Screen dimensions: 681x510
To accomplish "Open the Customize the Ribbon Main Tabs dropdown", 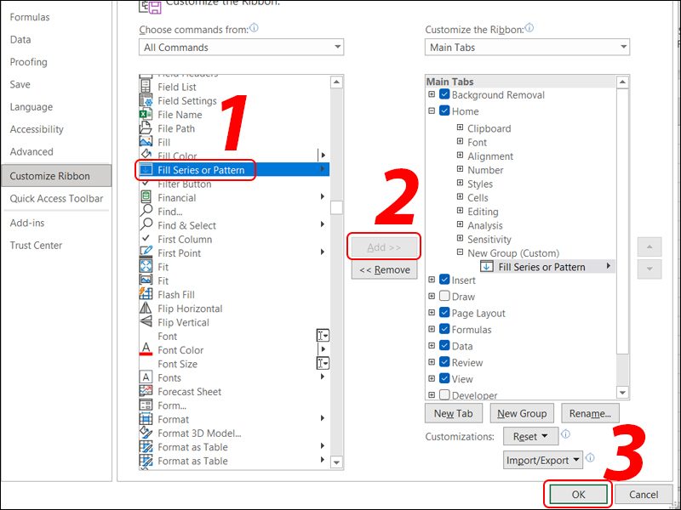I will [527, 48].
